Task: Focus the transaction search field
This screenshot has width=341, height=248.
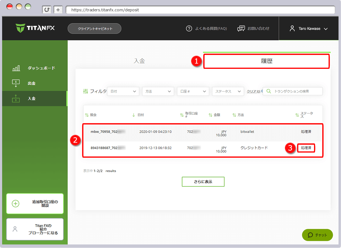Action: click(296, 91)
